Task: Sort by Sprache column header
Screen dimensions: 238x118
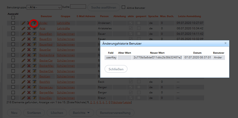Action: (153, 16)
